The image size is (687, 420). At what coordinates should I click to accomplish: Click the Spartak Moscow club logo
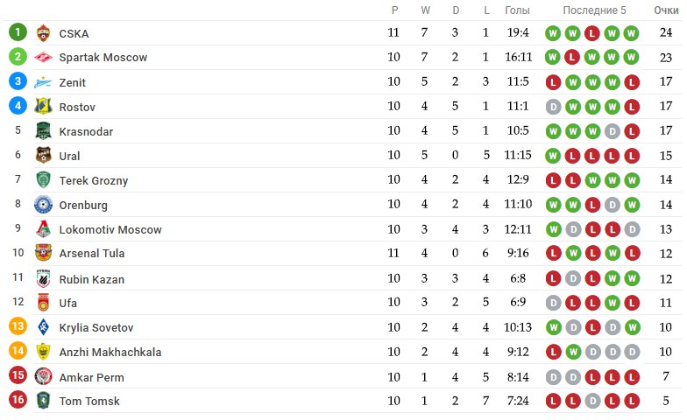click(43, 58)
